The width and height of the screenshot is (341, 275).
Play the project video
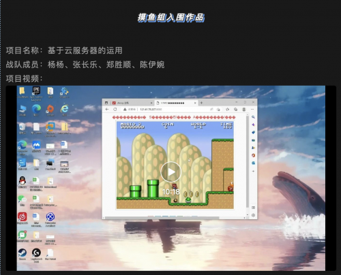pyautogui.click(x=171, y=172)
